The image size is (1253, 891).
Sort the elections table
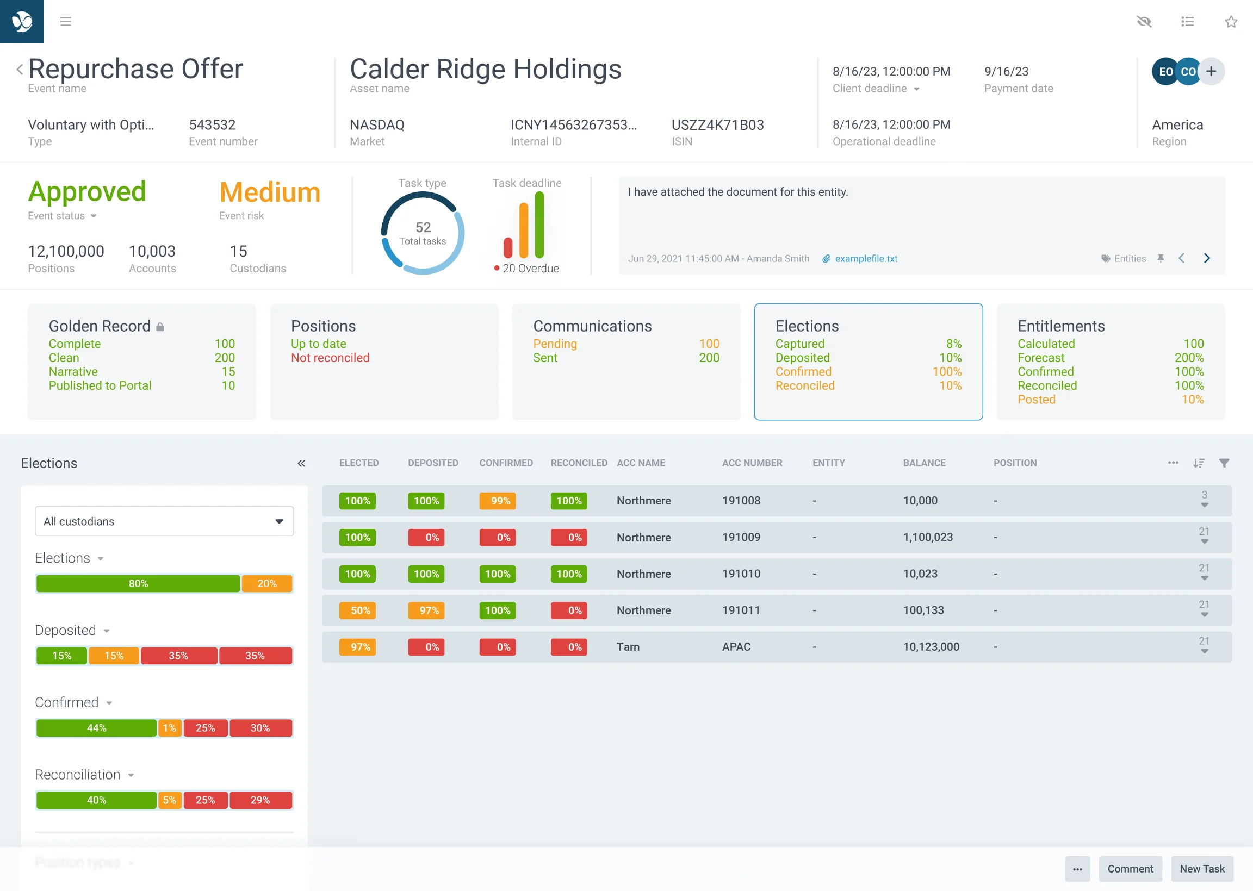tap(1199, 463)
